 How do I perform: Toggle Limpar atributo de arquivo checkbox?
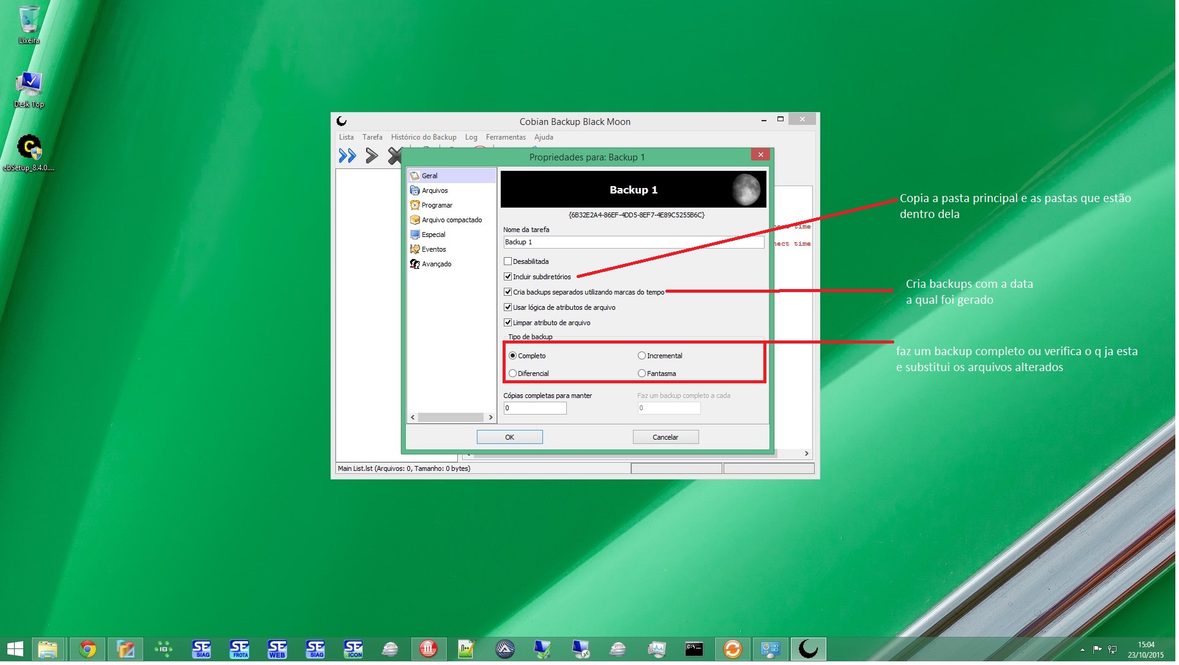pyautogui.click(x=508, y=323)
